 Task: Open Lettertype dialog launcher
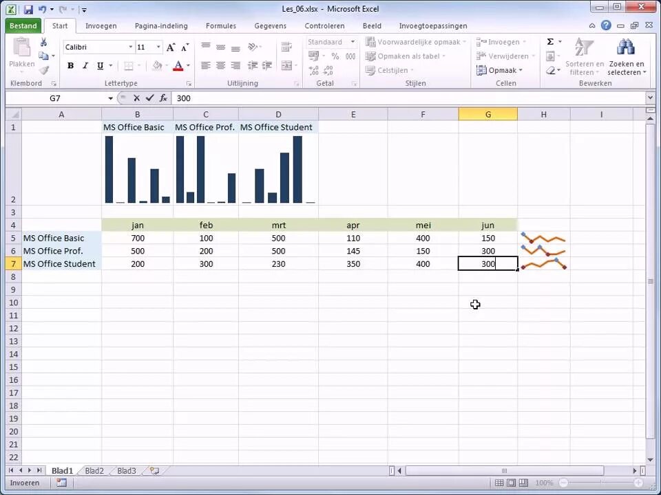(x=189, y=84)
